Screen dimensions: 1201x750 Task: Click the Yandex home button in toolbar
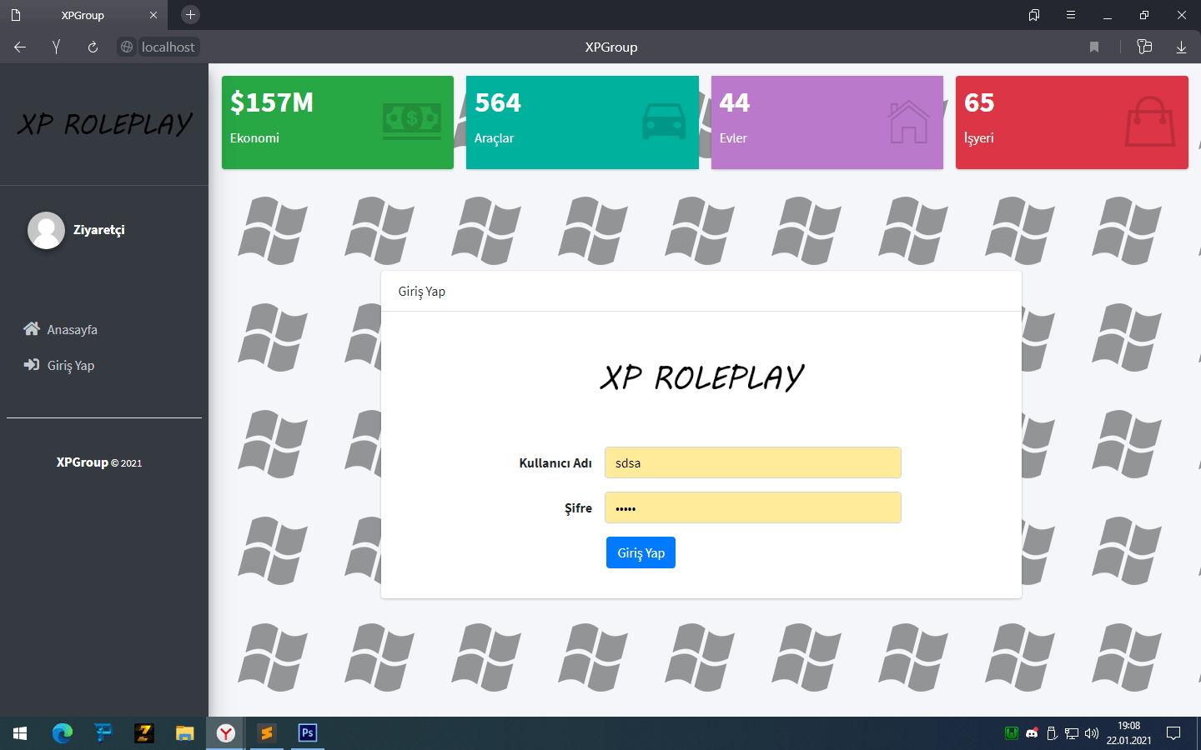[56, 47]
